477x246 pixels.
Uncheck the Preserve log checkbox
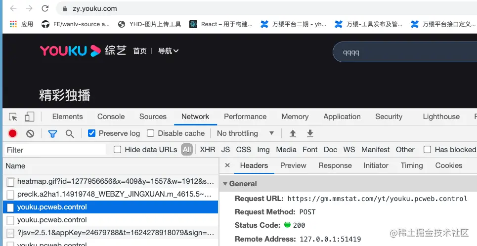[91, 133]
